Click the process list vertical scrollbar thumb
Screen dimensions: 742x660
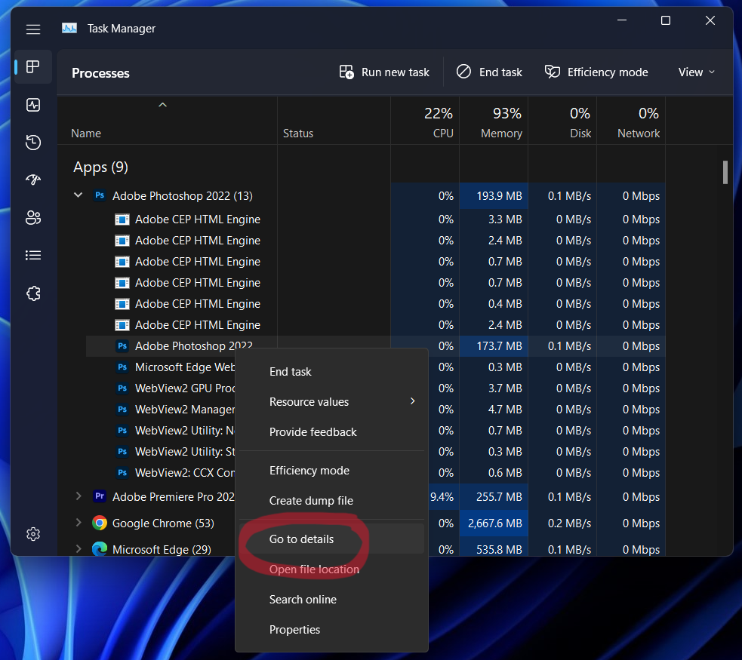[x=725, y=173]
